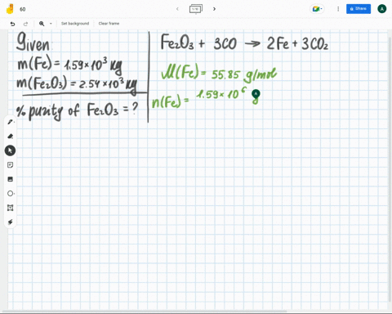The image size is (392, 314).
Task: Select the Text box tool
Action: click(x=10, y=208)
